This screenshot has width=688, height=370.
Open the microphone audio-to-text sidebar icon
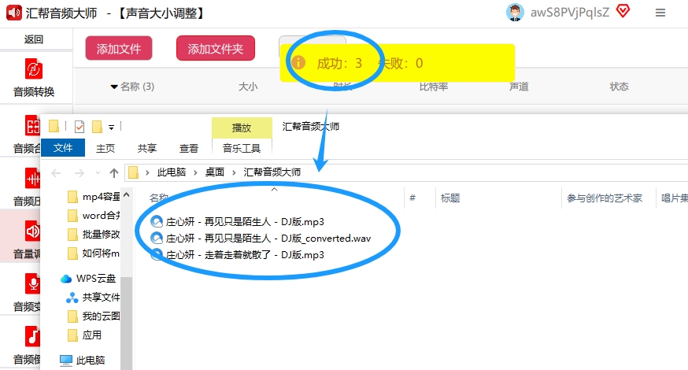pos(32,284)
